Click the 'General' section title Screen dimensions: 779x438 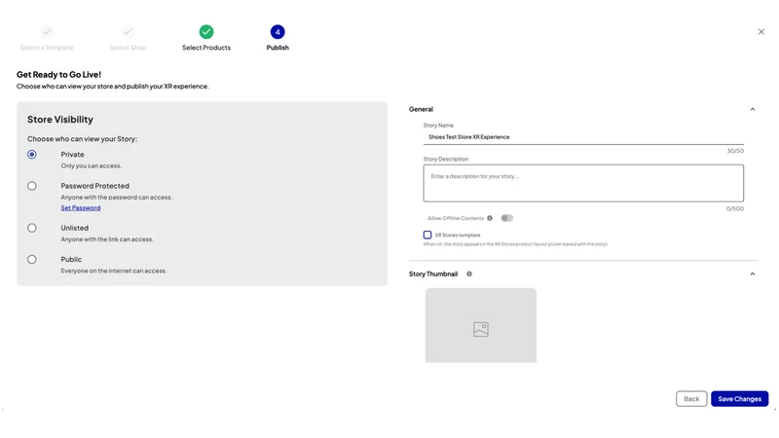pyautogui.click(x=421, y=109)
